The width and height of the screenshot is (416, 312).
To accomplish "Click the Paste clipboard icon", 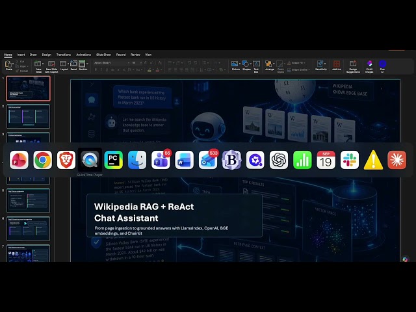I will pyautogui.click(x=8, y=65).
